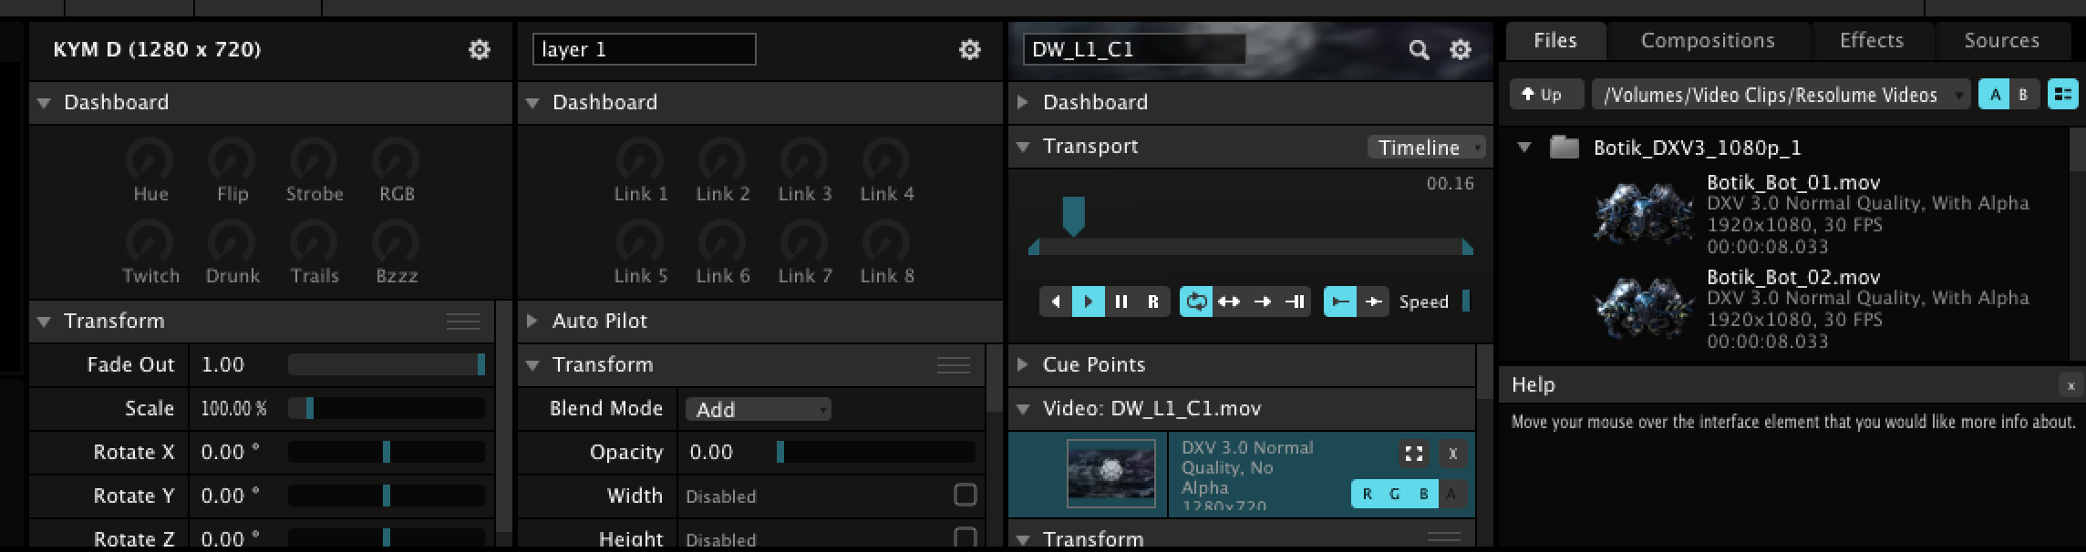The height and width of the screenshot is (552, 2086).
Task: Click the clip search magnifier icon
Action: coord(1419,50)
